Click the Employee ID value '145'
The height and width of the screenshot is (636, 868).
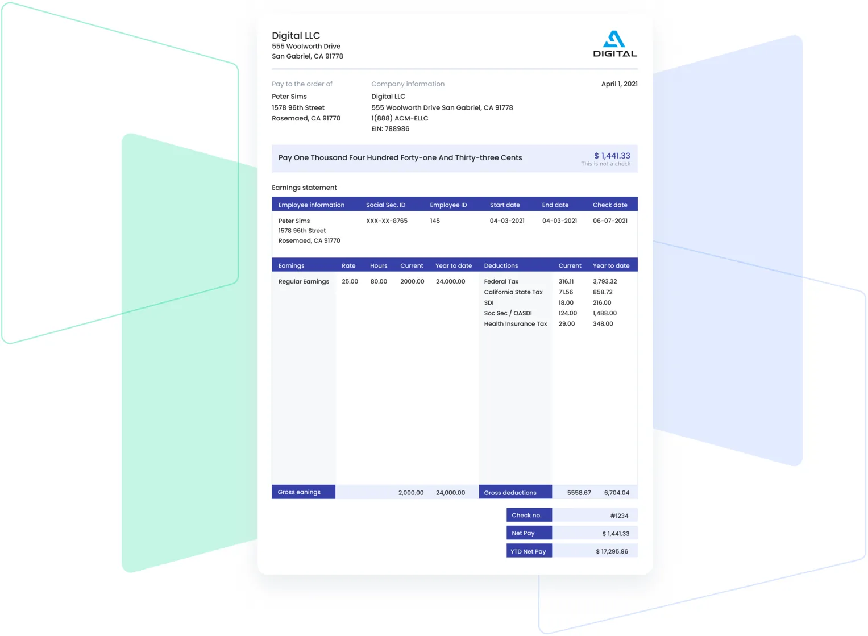click(435, 221)
